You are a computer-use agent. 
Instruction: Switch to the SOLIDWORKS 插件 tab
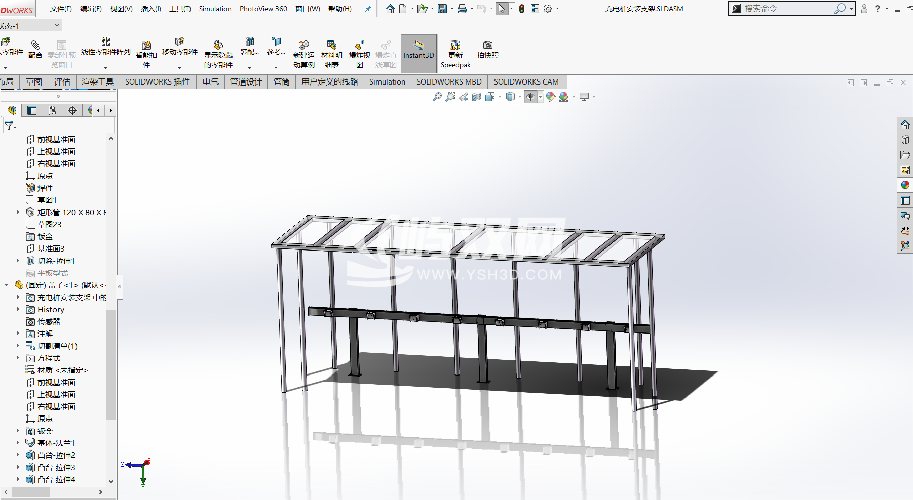(158, 81)
